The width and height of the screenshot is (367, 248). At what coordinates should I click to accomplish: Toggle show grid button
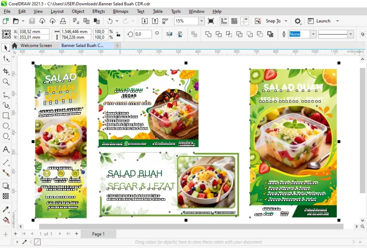click(234, 21)
